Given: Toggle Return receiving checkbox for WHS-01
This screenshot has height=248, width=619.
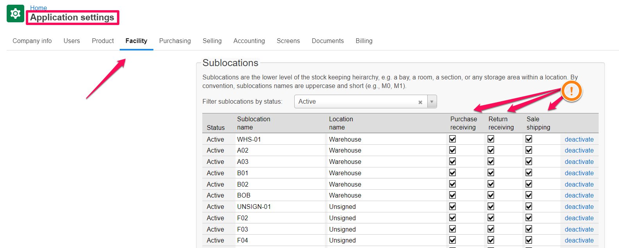Looking at the screenshot, I should click(491, 139).
